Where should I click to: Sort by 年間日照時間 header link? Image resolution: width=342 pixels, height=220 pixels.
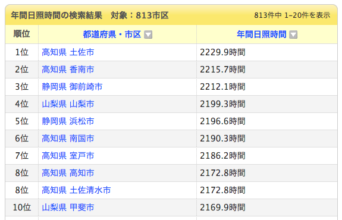coord(261,34)
